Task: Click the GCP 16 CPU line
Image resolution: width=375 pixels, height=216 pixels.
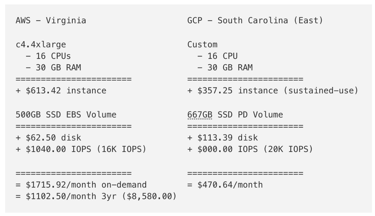Action: pos(217,56)
